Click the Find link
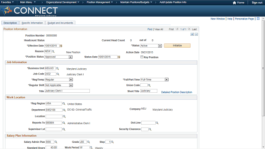Viewport: 265px width, 149px height. [150, 29]
